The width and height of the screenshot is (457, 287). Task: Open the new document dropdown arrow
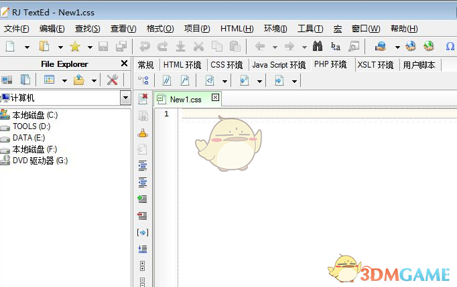pyautogui.click(x=27, y=47)
